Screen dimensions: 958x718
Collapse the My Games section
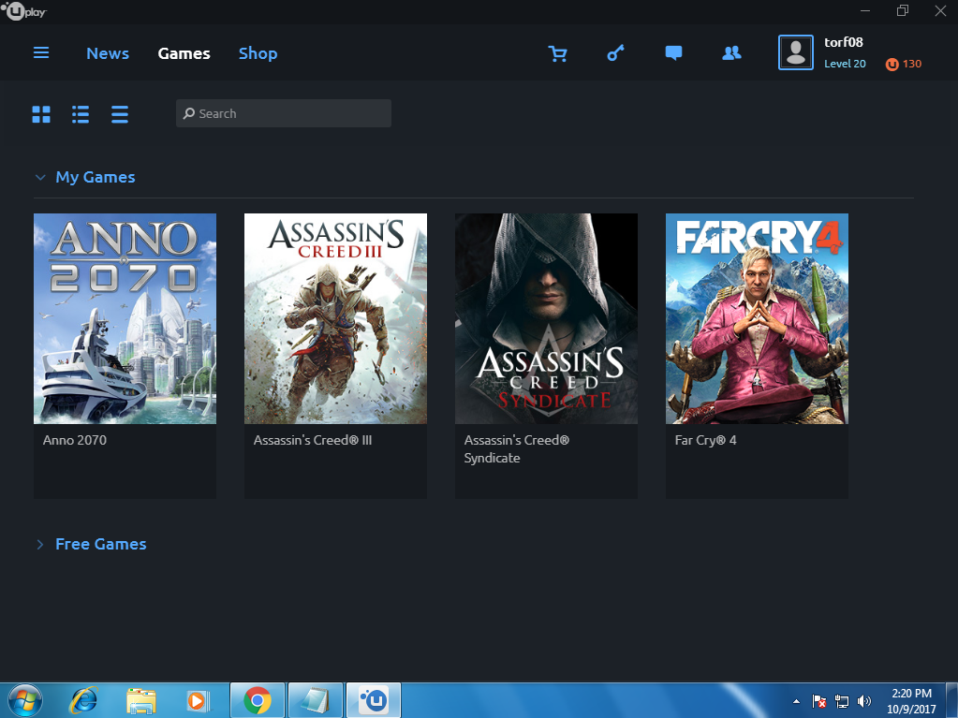point(40,177)
